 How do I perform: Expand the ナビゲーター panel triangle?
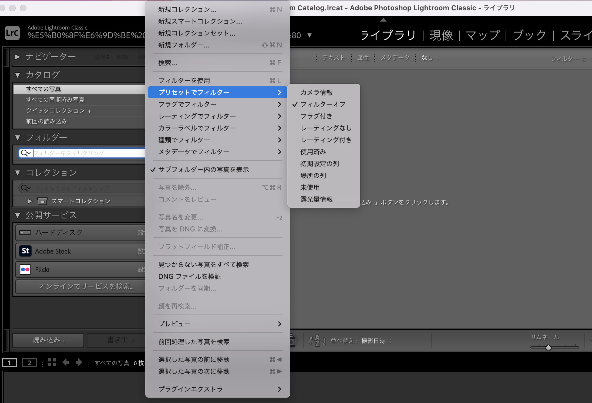tap(18, 57)
